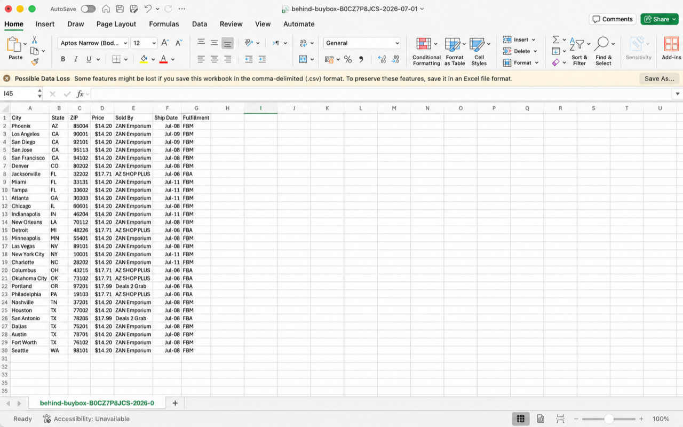The width and height of the screenshot is (683, 427).
Task: Click the Paste clipboard icon
Action: click(x=13, y=45)
